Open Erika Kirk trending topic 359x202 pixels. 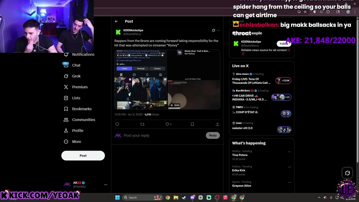pyautogui.click(x=239, y=170)
